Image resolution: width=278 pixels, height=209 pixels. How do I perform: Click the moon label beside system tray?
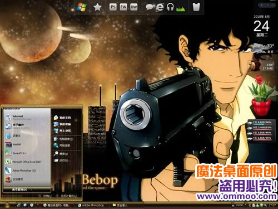point(239,206)
